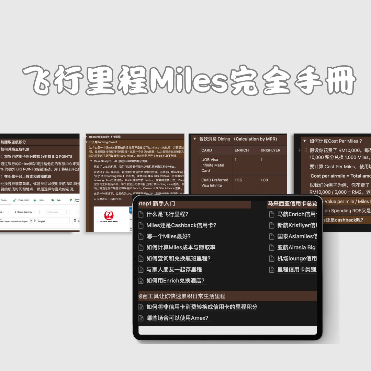Click the KRISFLYER column header
371x371 pixels.
click(272, 150)
